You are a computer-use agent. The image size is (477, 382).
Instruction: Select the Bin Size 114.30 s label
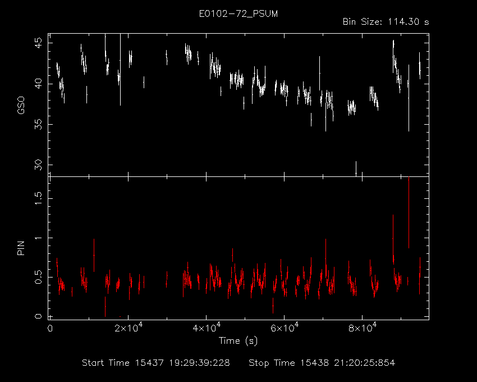pos(386,22)
